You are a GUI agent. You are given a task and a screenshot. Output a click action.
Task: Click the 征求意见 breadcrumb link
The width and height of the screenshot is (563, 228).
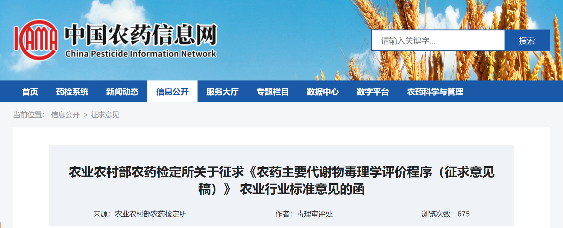[x=105, y=115]
